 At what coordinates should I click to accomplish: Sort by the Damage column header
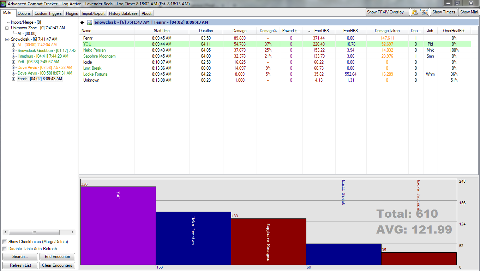pyautogui.click(x=239, y=31)
